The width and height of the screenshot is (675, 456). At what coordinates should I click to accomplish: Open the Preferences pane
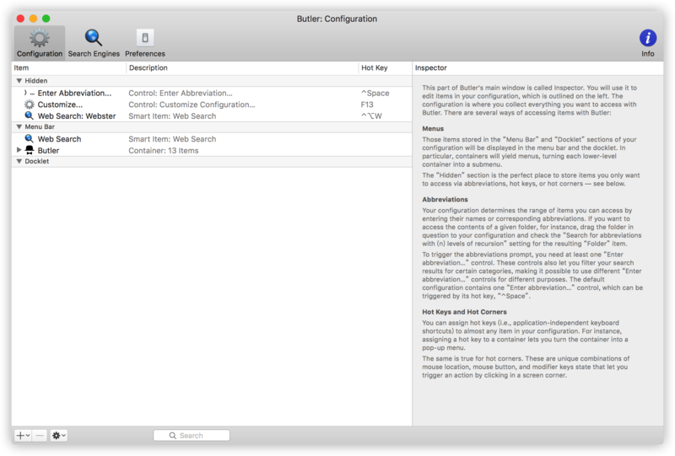144,43
